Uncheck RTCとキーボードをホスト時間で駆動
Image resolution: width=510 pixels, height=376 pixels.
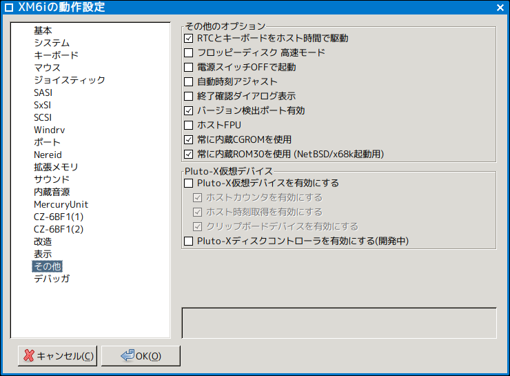pos(189,39)
